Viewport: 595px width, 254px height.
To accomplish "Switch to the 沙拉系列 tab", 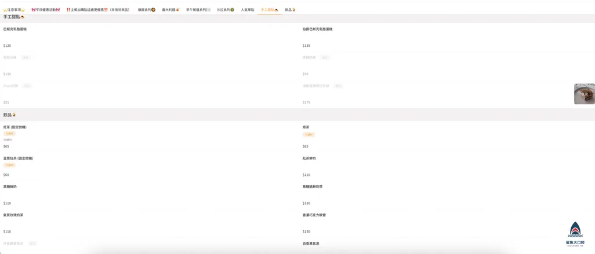I will [226, 9].
